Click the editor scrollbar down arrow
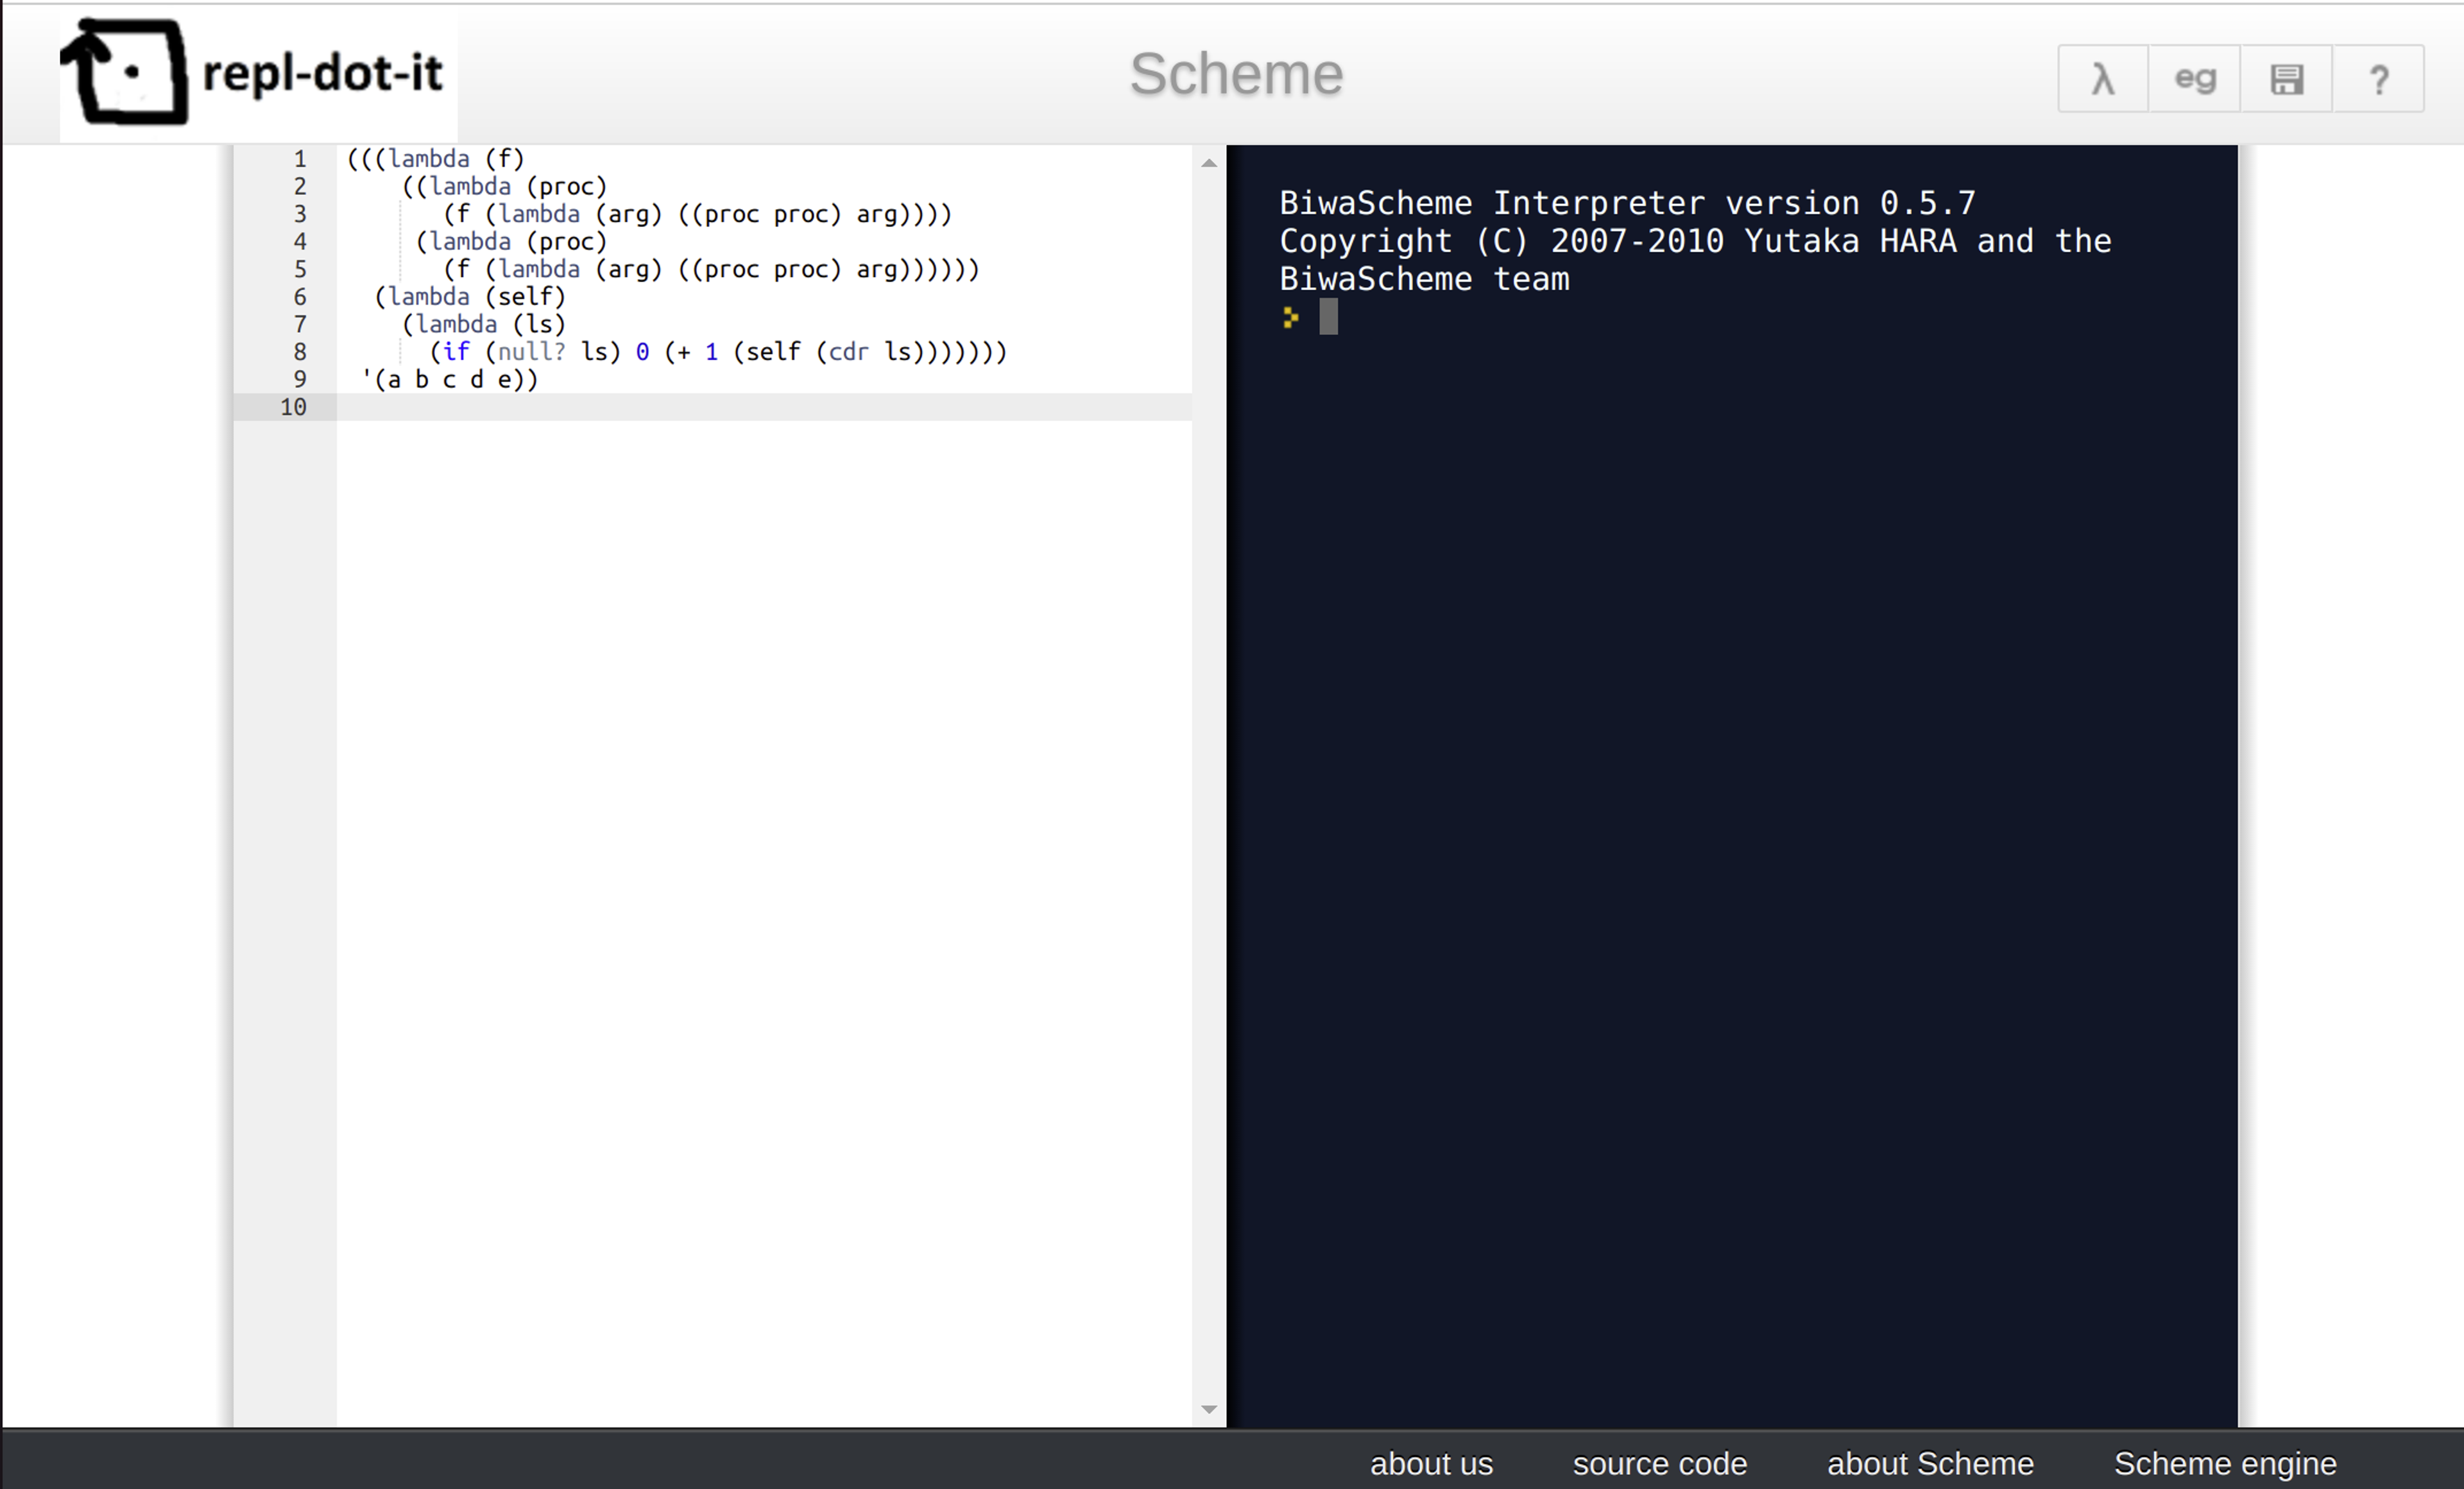Image resolution: width=2464 pixels, height=1489 pixels. tap(1209, 1409)
